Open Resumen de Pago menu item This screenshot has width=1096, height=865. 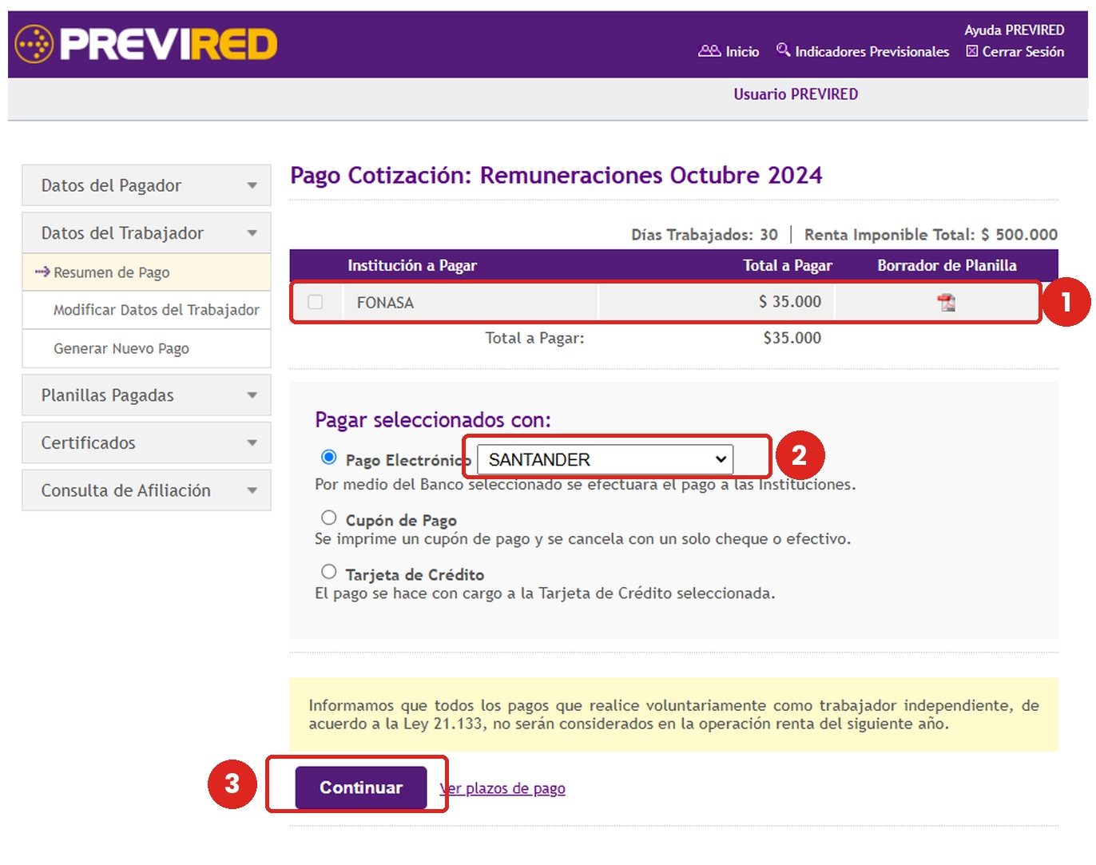(x=146, y=272)
